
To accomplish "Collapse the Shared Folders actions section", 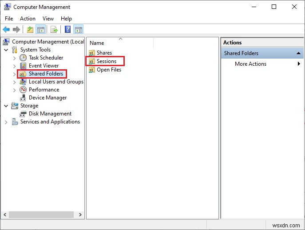I will coord(298,53).
